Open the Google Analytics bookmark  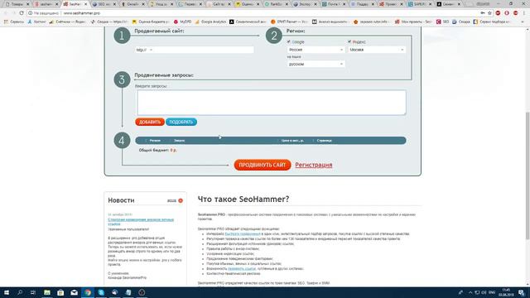[210, 22]
